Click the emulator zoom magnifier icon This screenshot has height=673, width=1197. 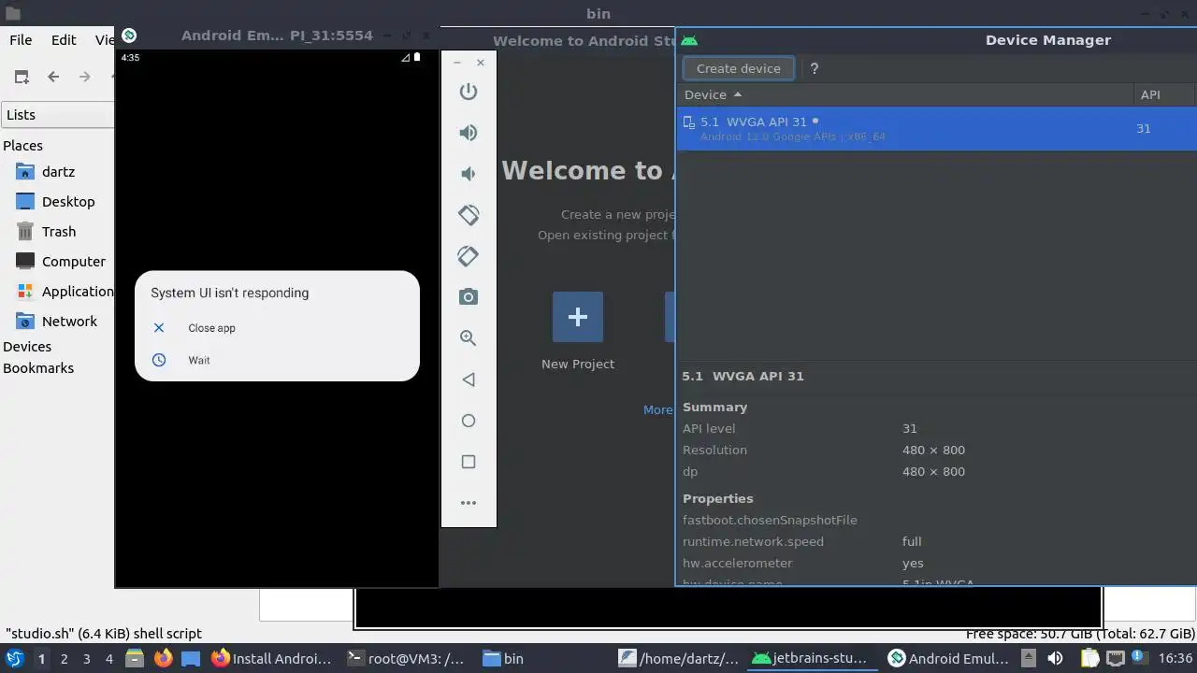click(469, 338)
